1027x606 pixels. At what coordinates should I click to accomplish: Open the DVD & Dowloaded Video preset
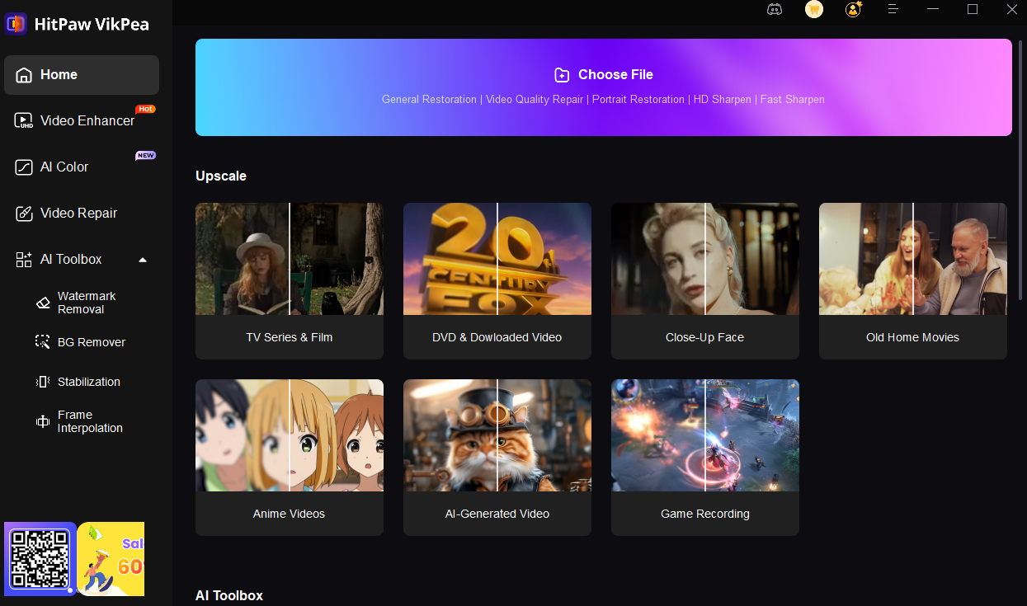(x=497, y=281)
